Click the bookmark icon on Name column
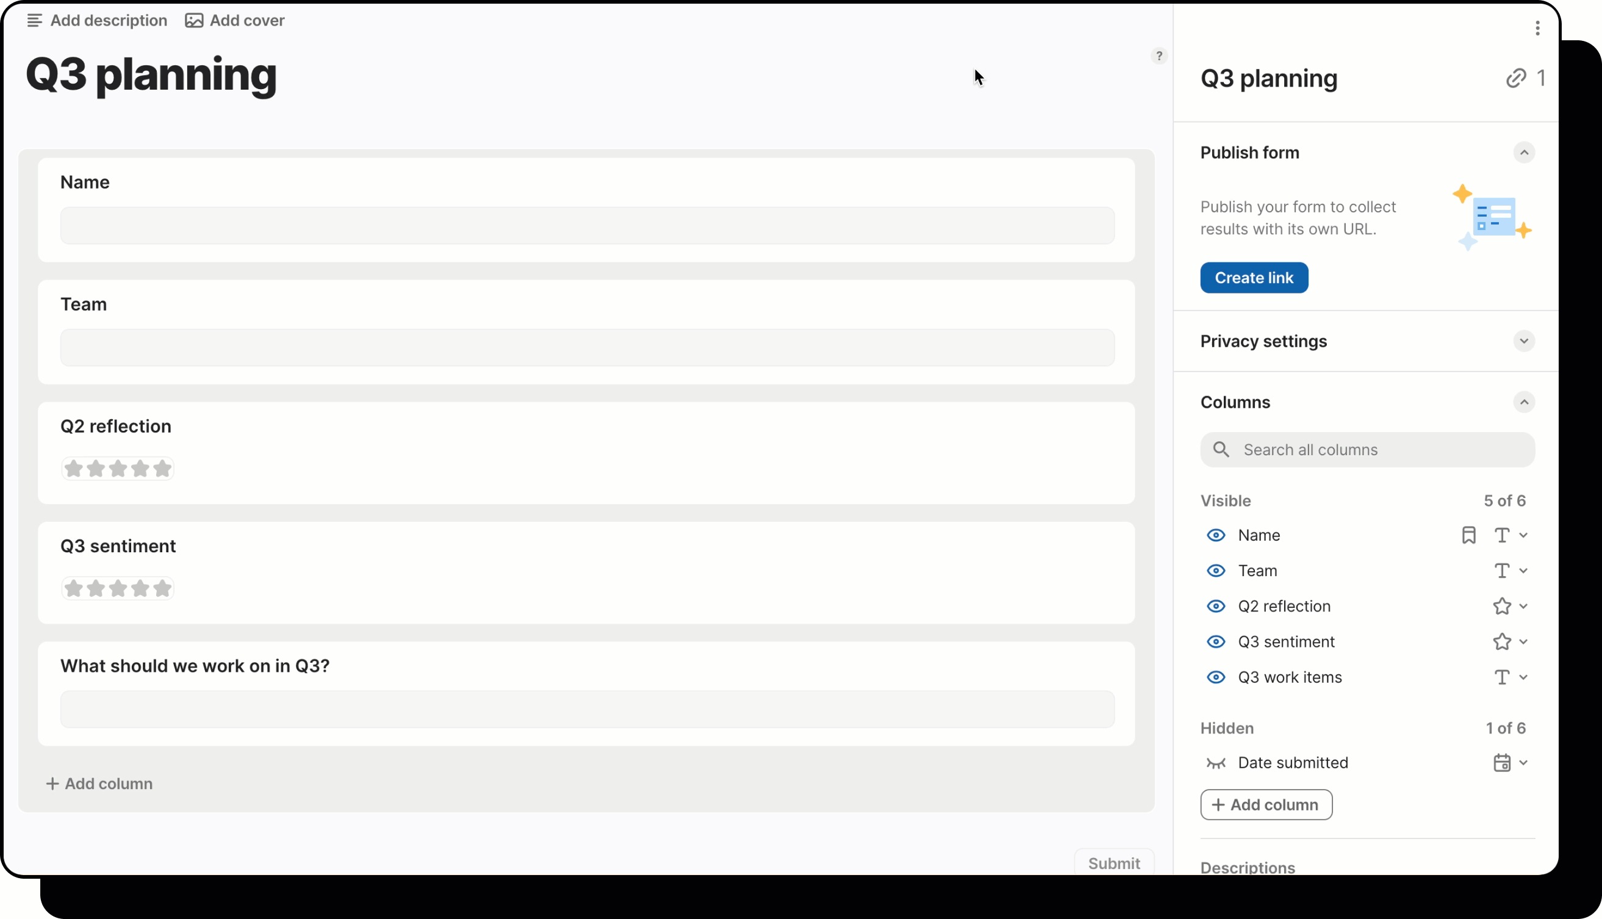Screen dimensions: 1602x919 1468,535
